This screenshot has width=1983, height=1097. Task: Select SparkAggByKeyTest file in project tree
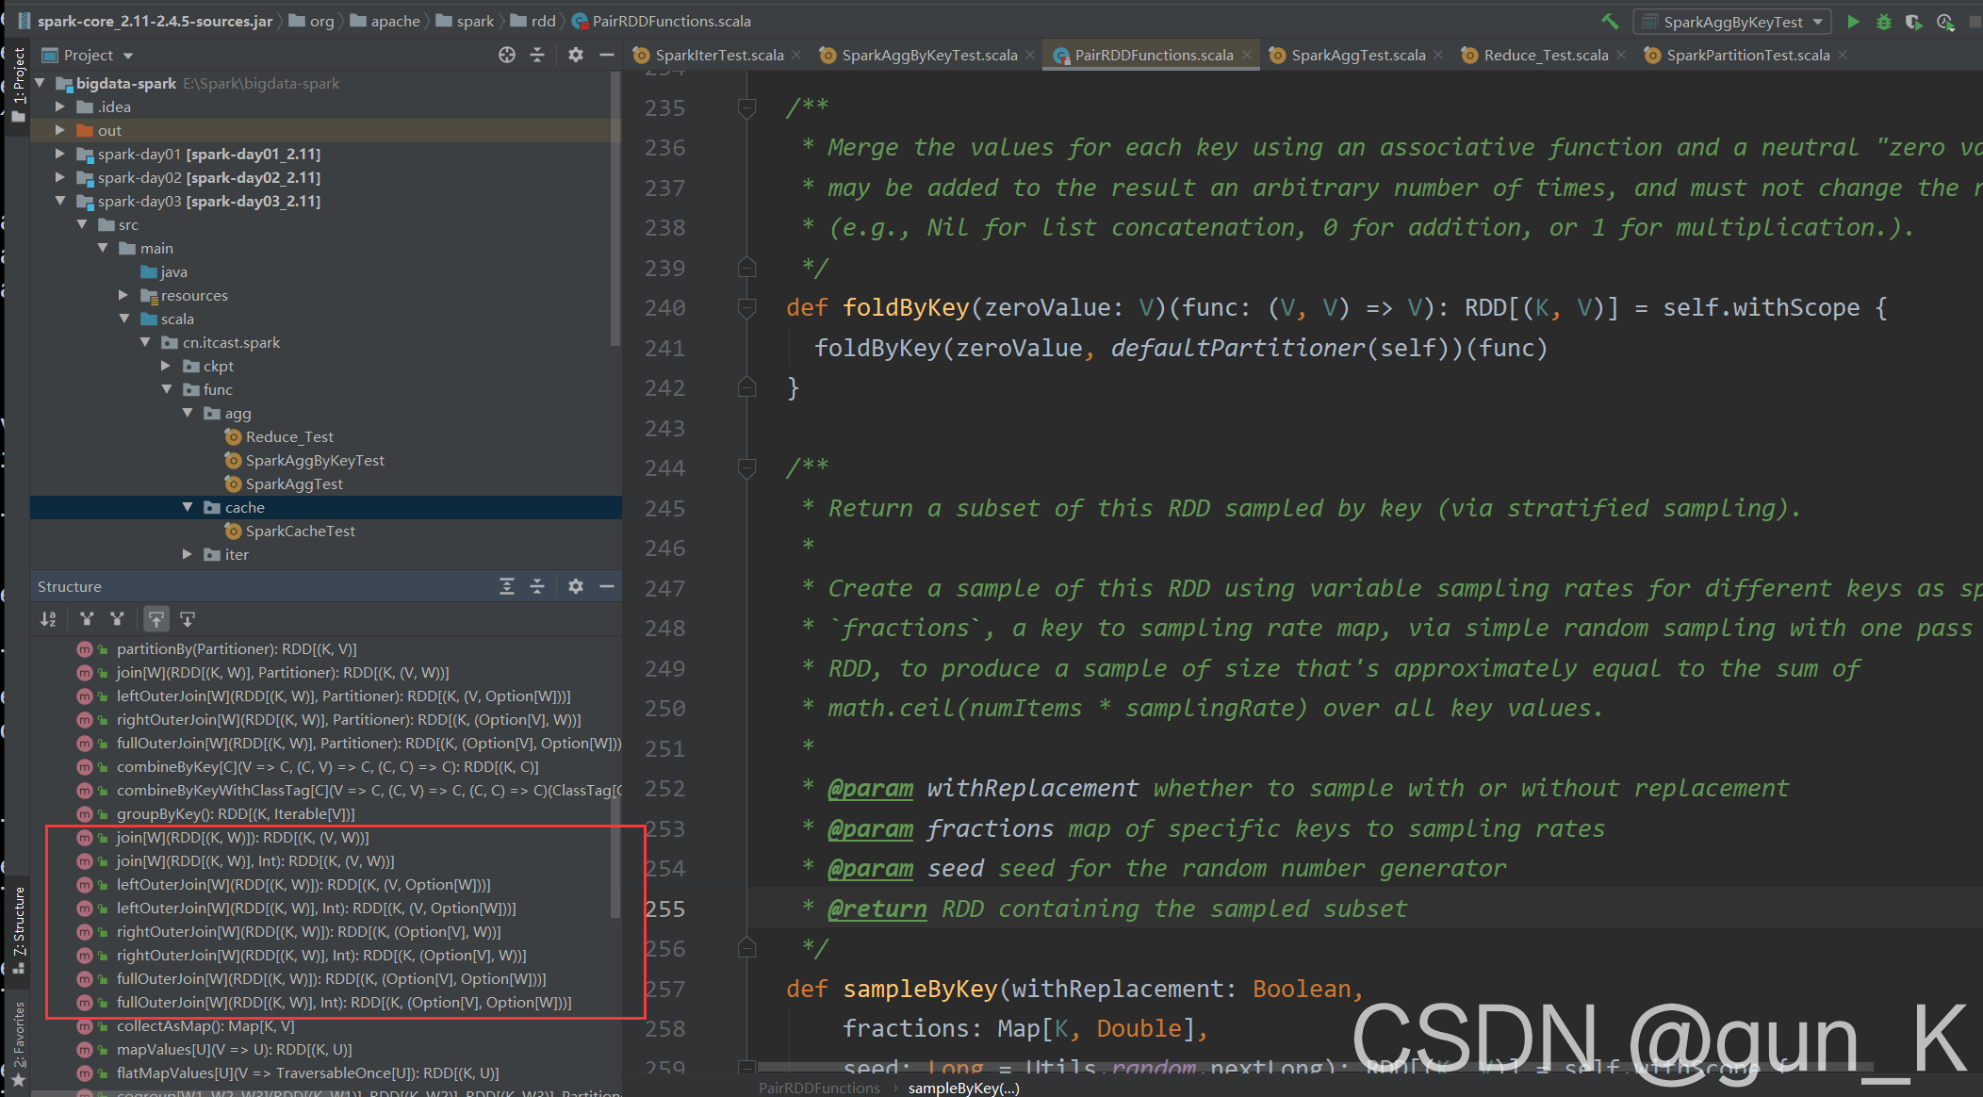315,460
